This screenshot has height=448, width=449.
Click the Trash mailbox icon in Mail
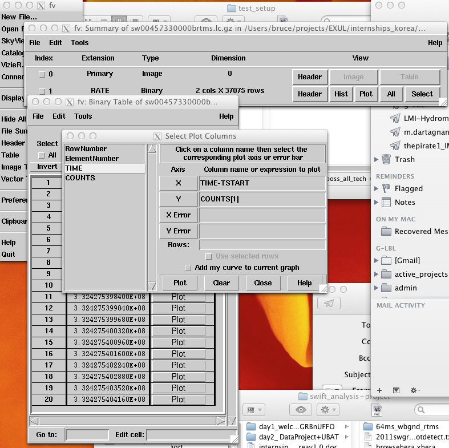pyautogui.click(x=386, y=159)
